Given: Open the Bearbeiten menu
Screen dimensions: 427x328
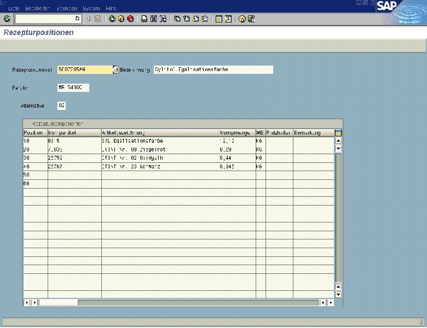Looking at the screenshot, I should click(x=38, y=8).
